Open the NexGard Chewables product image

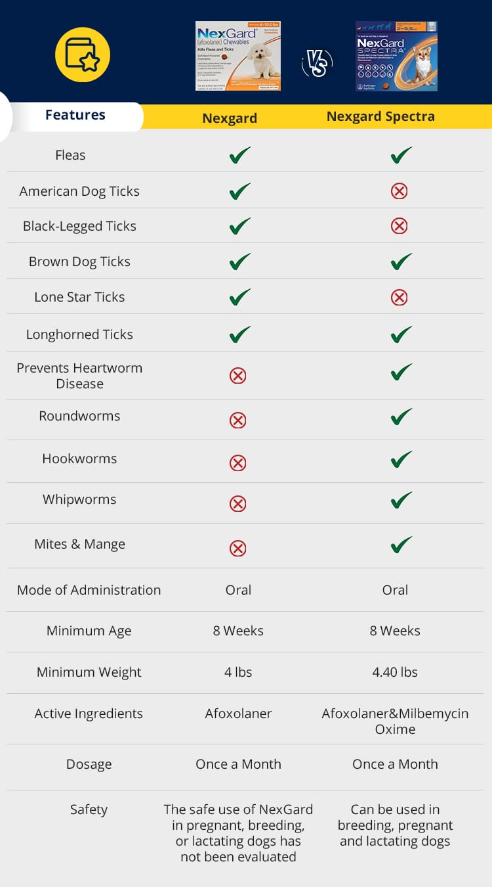238,56
